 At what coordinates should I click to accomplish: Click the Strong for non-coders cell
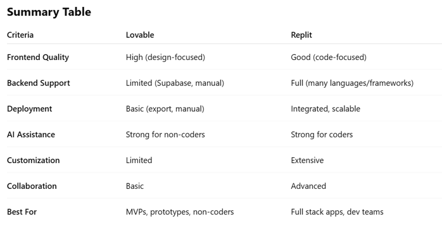click(x=165, y=135)
